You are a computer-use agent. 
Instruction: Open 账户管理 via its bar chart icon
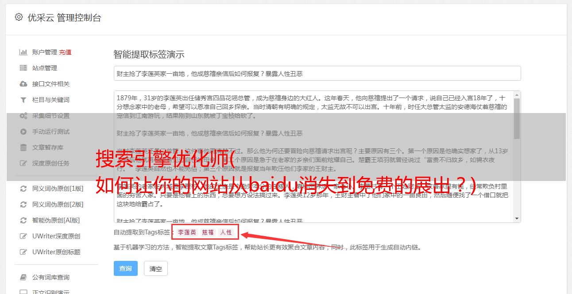point(23,52)
